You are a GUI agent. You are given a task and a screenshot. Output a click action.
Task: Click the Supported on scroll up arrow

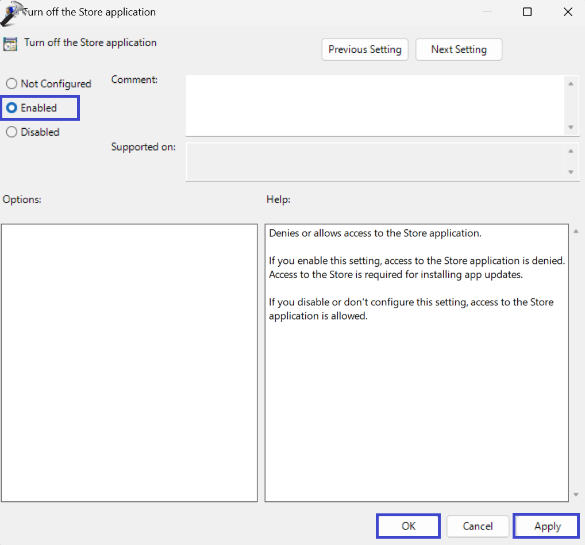[571, 151]
